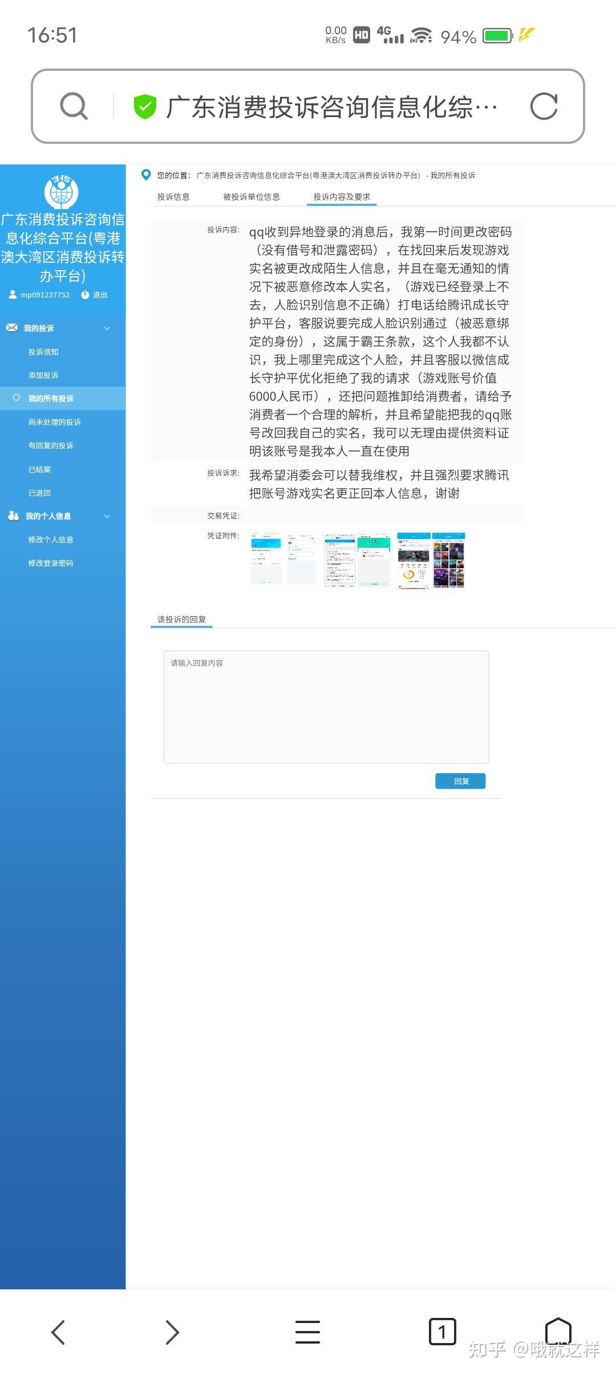Click the sidebar platform title 广东消费投诉咨询信息化综合平台
The width and height of the screenshot is (616, 1375).
[63, 247]
